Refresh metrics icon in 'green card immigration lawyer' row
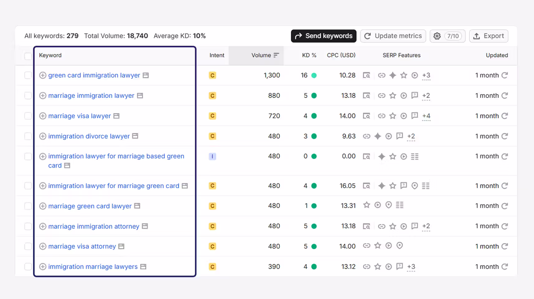This screenshot has width=534, height=299. point(505,75)
